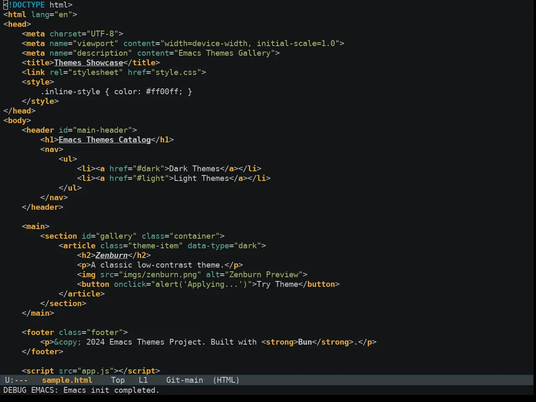Click the .inline-style CSS selector
The image size is (536, 402).
tap(70, 92)
